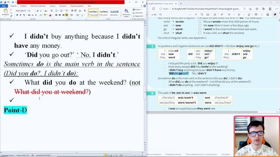280x157 pixels.
Task: Increase font size with Grow Font icon
Action: (x=38, y=11)
